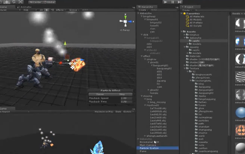Start Play mode with the Play button

[166, 2]
